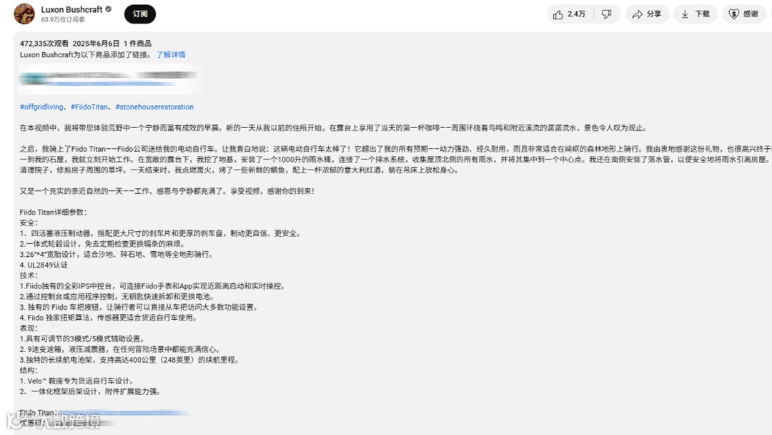
Task: Click the date 2025年6月6日
Action: 96,44
